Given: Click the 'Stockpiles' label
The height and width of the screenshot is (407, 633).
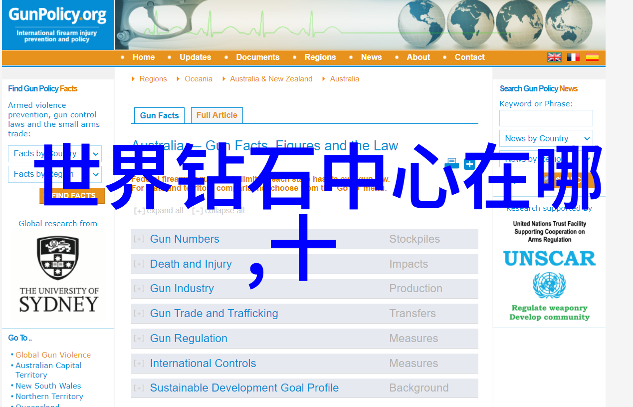Looking at the screenshot, I should click(415, 239).
